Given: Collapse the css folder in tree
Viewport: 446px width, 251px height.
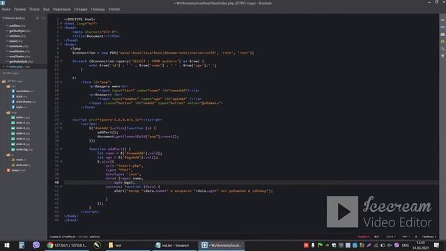Looking at the screenshot, I should pyautogui.click(x=8, y=86).
